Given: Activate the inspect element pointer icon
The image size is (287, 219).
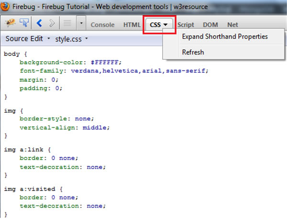Looking at the screenshot, I should click(x=24, y=23).
